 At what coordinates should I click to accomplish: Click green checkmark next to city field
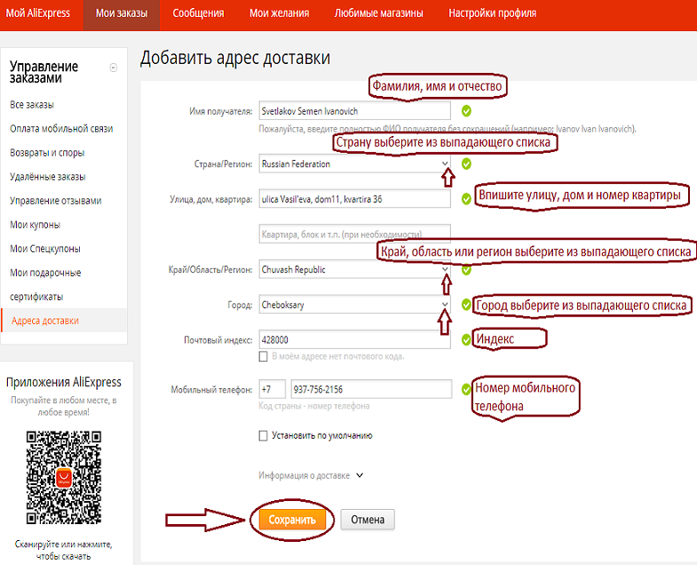pos(466,305)
